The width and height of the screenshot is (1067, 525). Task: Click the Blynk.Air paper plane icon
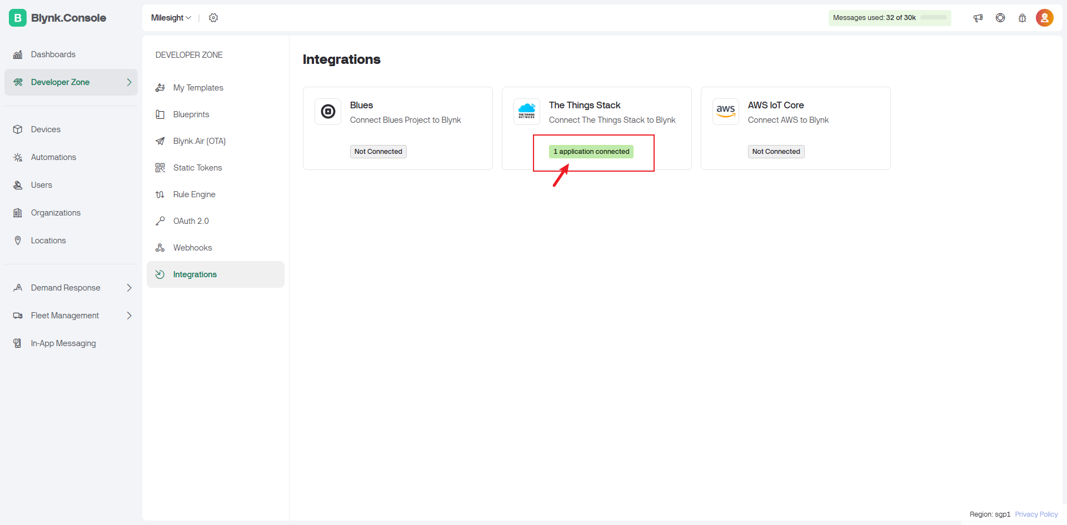tap(160, 141)
